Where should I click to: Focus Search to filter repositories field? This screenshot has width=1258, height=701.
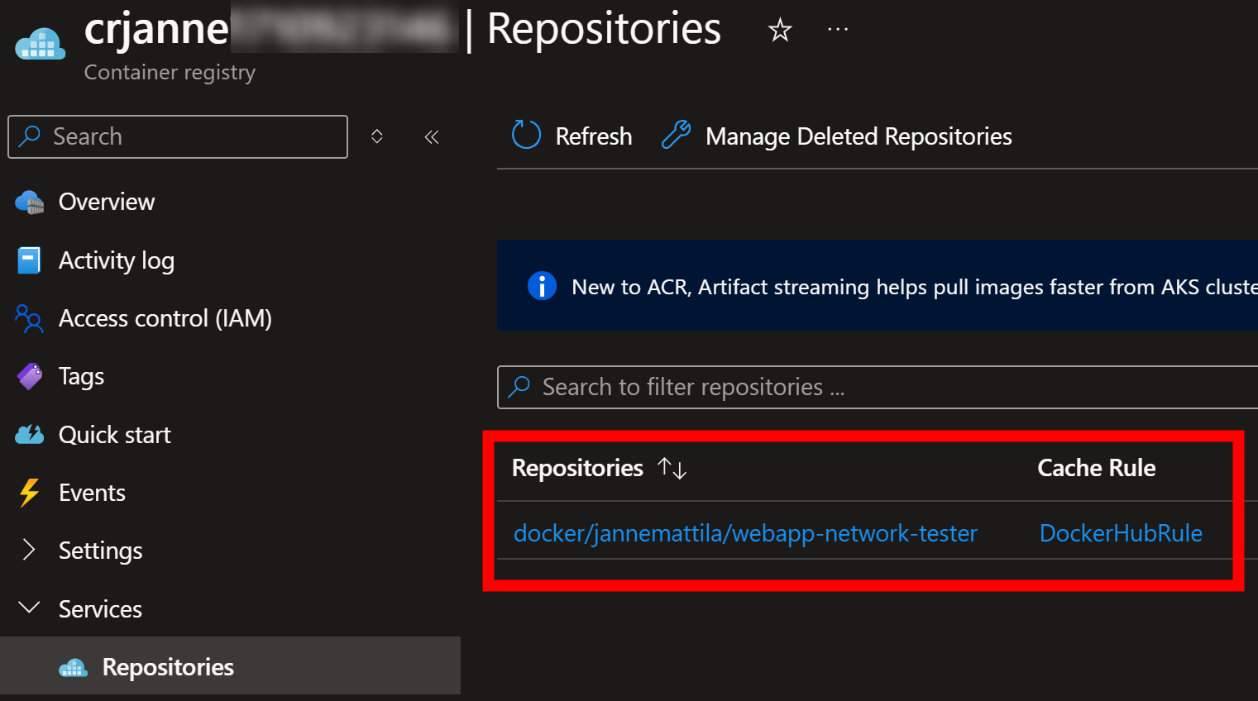(878, 387)
